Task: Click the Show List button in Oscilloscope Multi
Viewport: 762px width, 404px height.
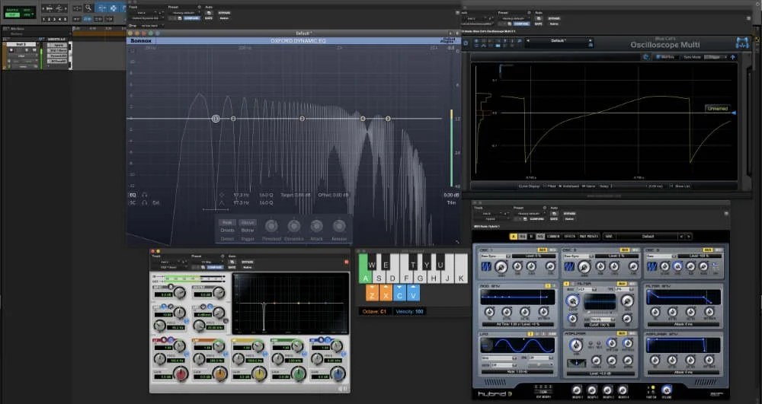Action: coord(680,186)
